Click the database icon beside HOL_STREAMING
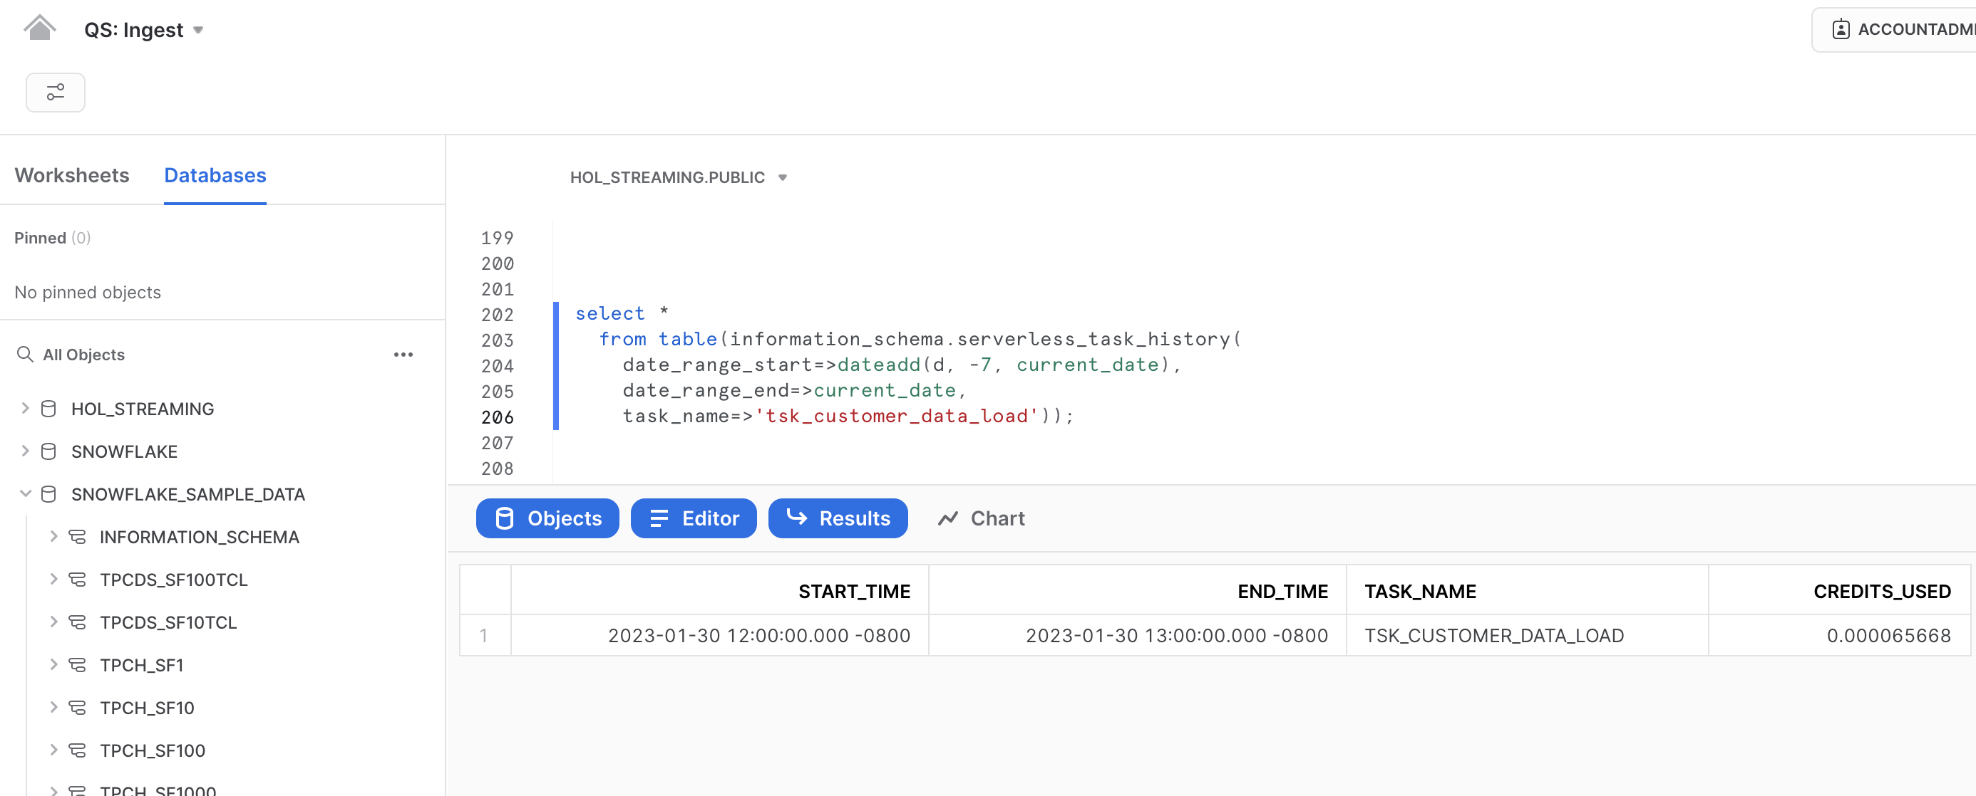The image size is (1976, 796). pos(48,409)
